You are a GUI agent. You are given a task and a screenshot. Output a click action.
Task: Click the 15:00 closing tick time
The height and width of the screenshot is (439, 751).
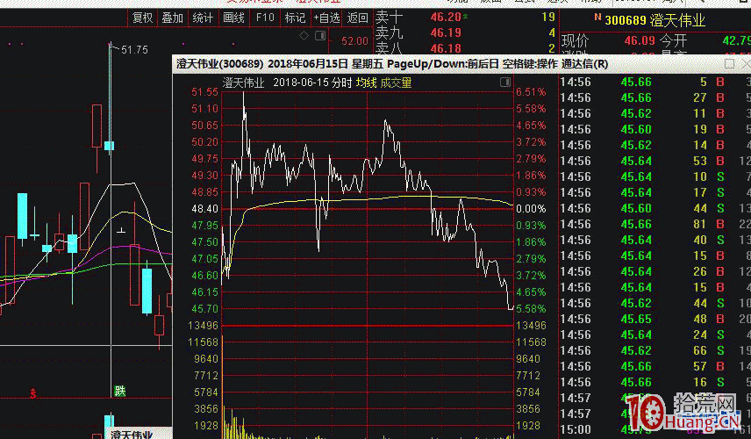(x=576, y=429)
